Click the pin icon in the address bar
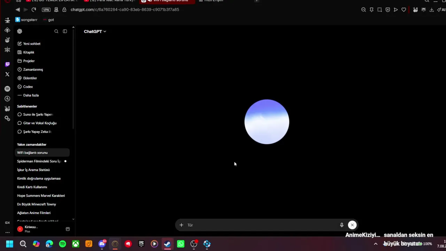The height and width of the screenshot is (251, 446). (x=371, y=10)
